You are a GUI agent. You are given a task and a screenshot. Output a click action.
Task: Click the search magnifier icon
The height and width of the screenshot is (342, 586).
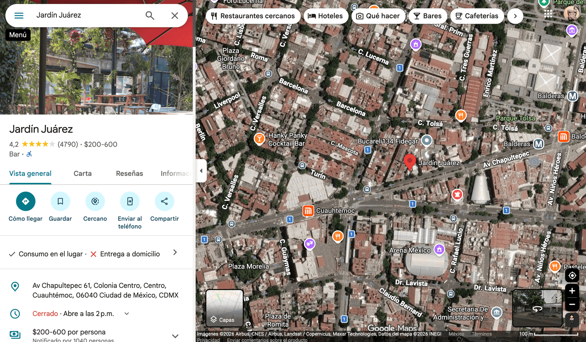(150, 15)
